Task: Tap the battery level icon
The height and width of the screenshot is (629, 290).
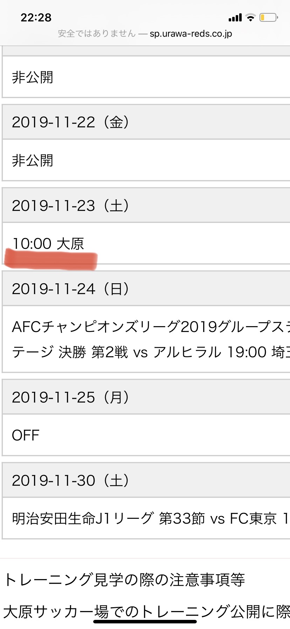Action: pos(268,18)
